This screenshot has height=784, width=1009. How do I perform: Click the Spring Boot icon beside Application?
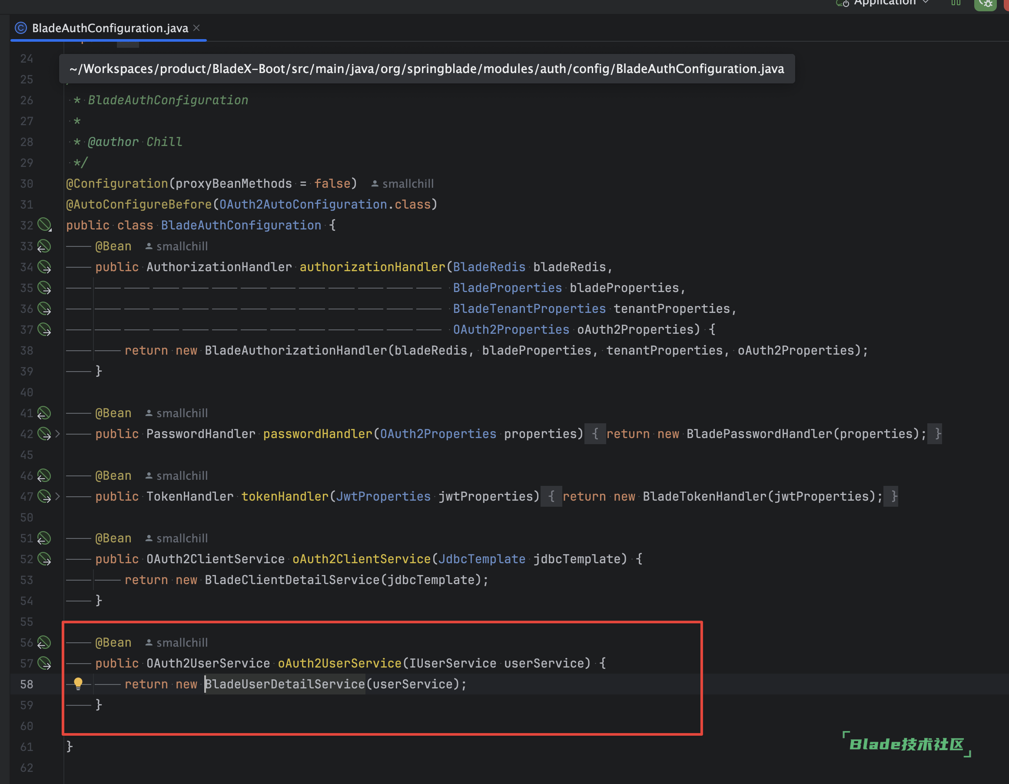coord(843,3)
